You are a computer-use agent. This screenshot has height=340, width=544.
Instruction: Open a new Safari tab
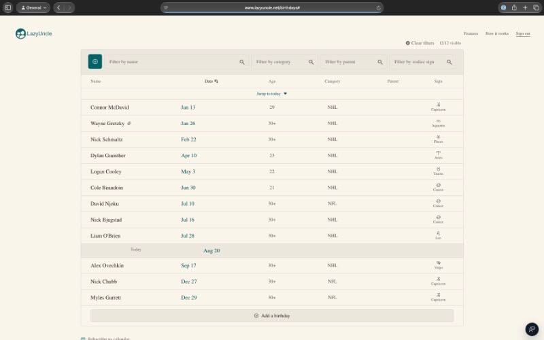click(525, 7)
